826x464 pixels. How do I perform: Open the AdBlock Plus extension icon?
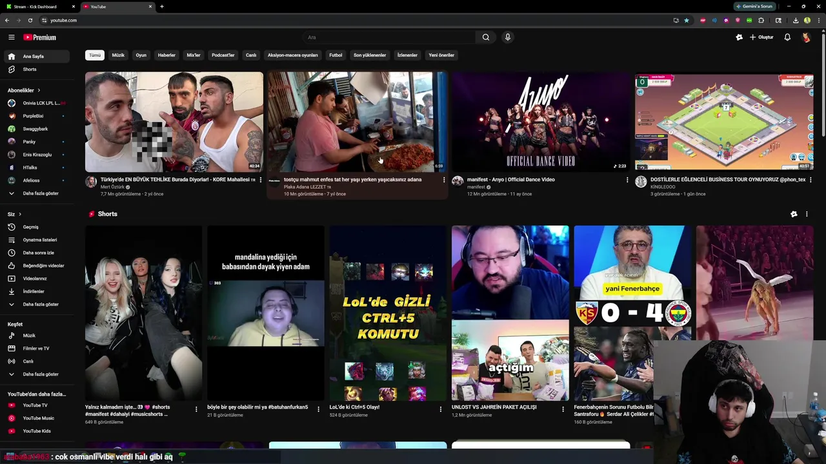coord(703,20)
